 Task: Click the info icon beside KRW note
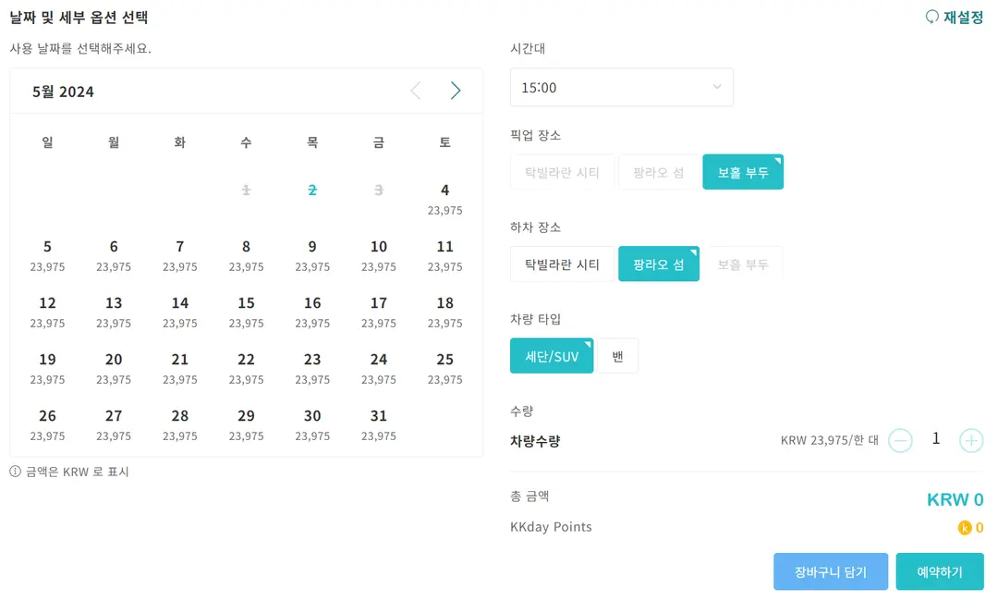tap(16, 472)
